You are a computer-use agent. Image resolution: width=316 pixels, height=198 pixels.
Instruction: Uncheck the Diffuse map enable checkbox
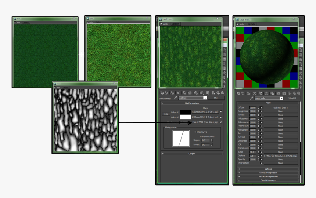[x=262, y=107]
